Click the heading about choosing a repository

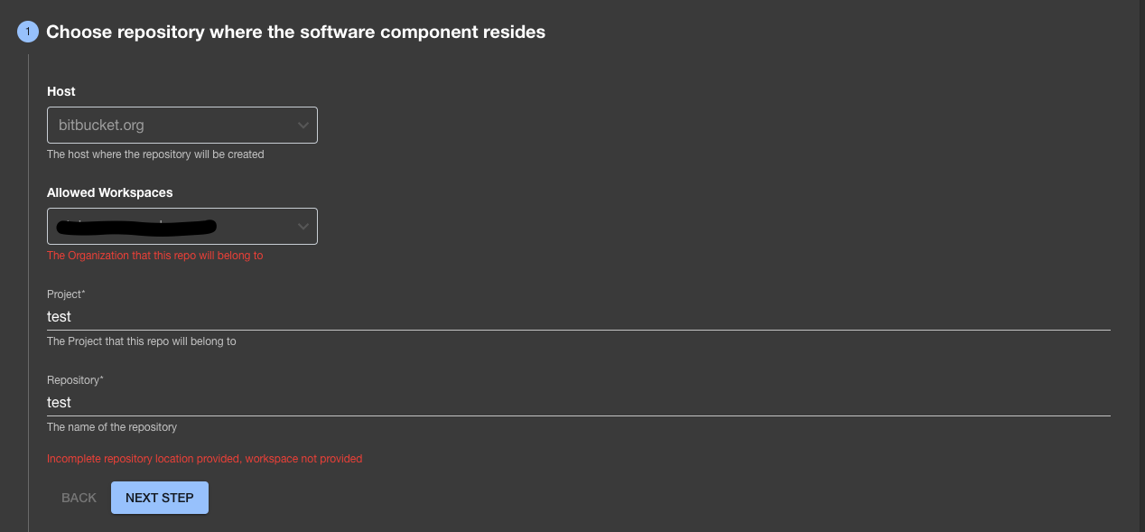[x=298, y=32]
